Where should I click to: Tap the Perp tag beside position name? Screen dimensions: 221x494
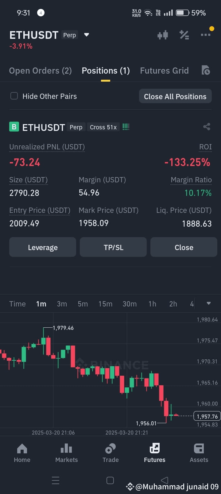(x=76, y=127)
